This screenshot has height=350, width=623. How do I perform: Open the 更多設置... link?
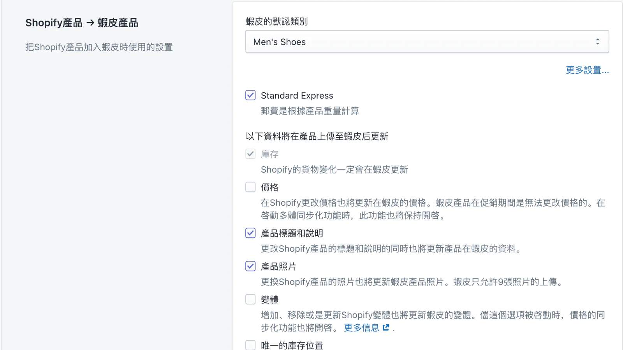point(587,70)
